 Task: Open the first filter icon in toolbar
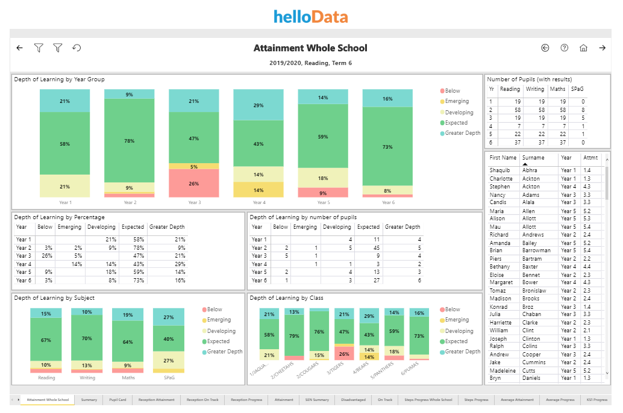(39, 48)
